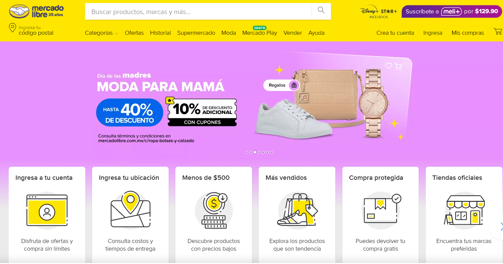Select the first banner carousel dot

(x=247, y=152)
